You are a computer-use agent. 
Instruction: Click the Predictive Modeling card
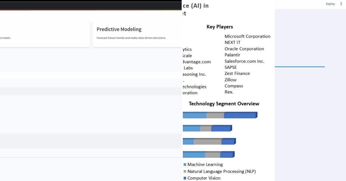tap(137, 33)
